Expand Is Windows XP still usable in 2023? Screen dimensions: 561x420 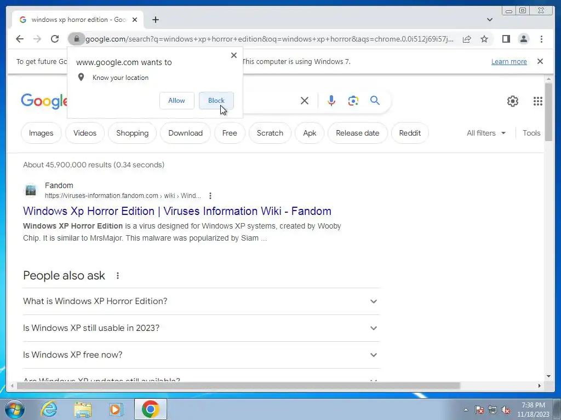click(x=201, y=328)
